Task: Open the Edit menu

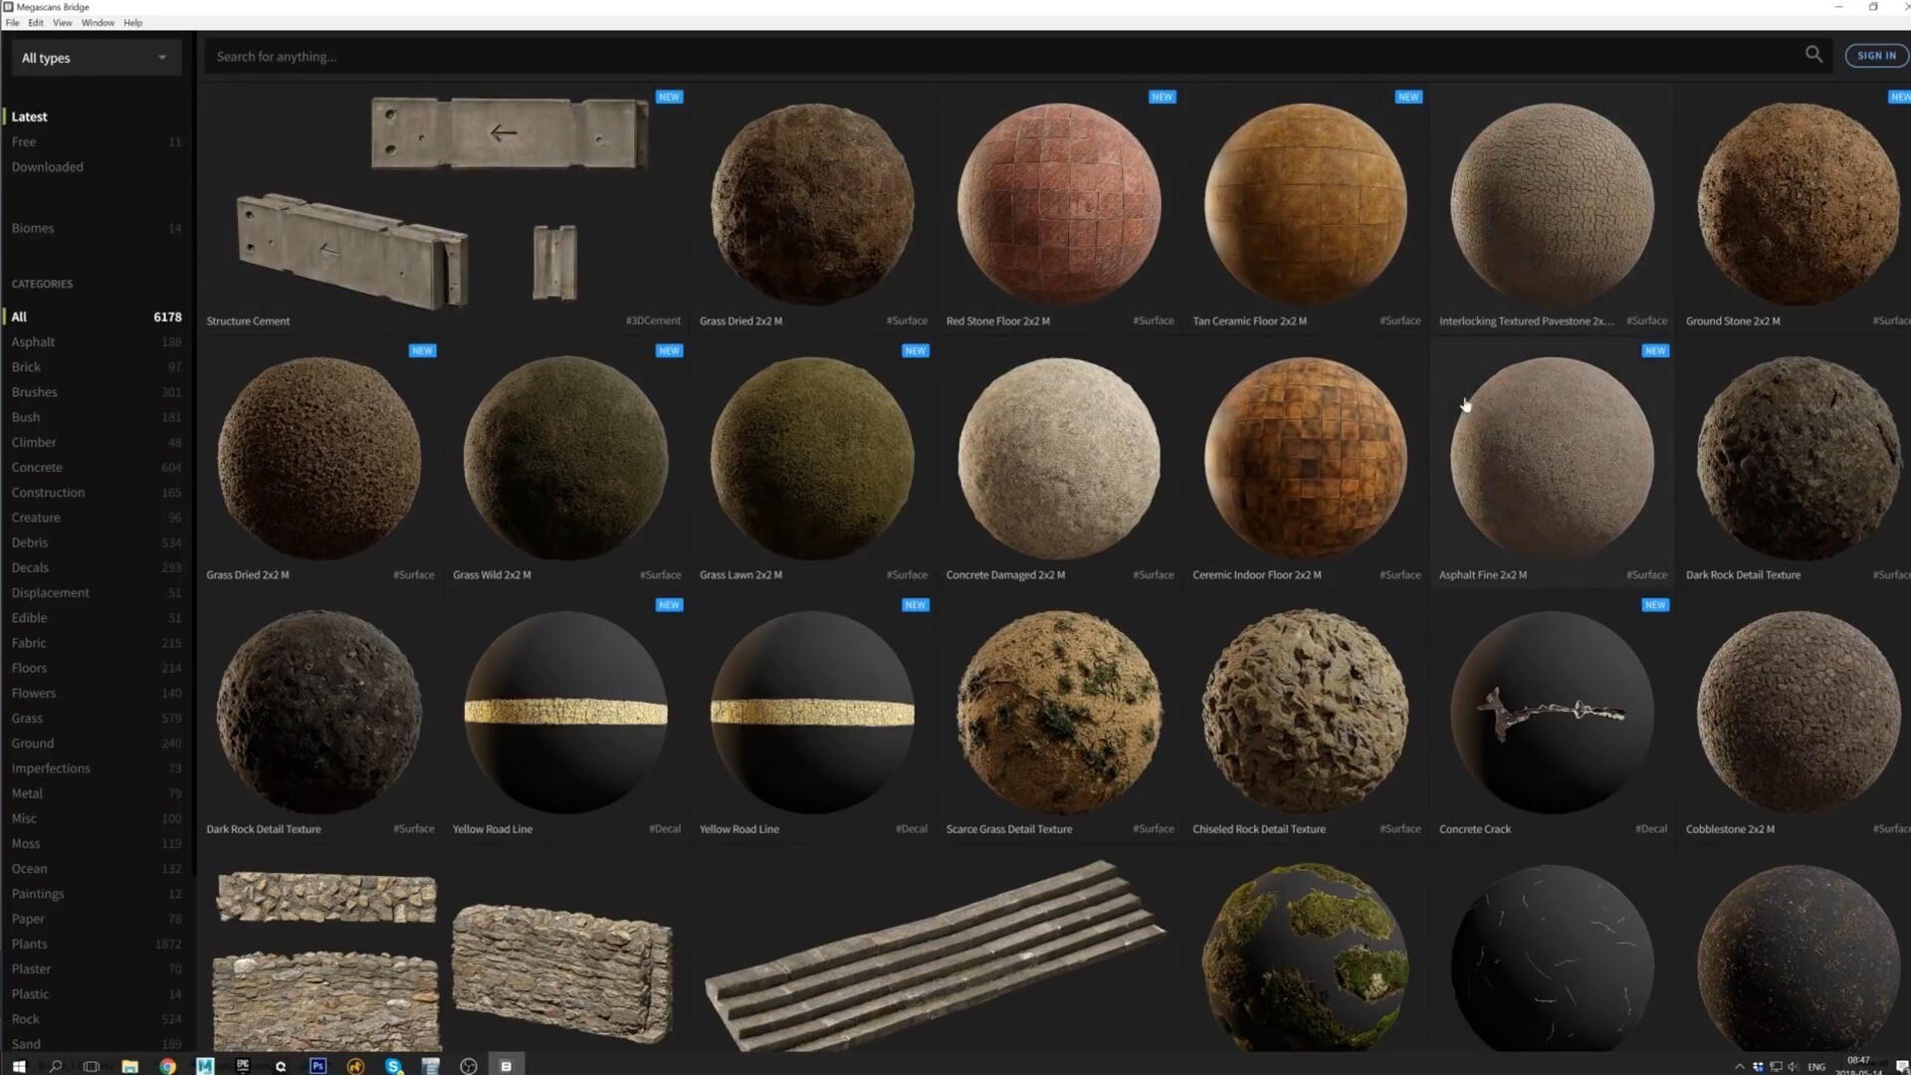Action: [x=36, y=22]
